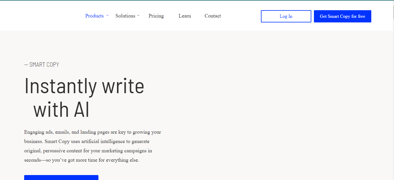Click the blue button below the paragraph
Screen dimensions: 394x180
pos(61,177)
